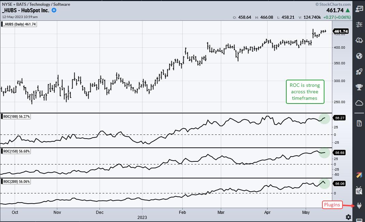Screen dimensions: 365x222
Task: Click the 461.74 price marker on axis
Action: click(x=341, y=31)
